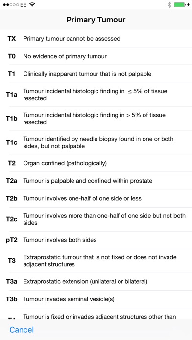The image size is (192, 340).
Task: Select T2c more than one-half of one side
Action: click(96, 219)
